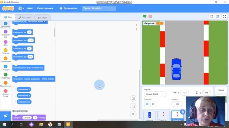
Task: Tick the положение y checkbox
Action: click(14, 96)
